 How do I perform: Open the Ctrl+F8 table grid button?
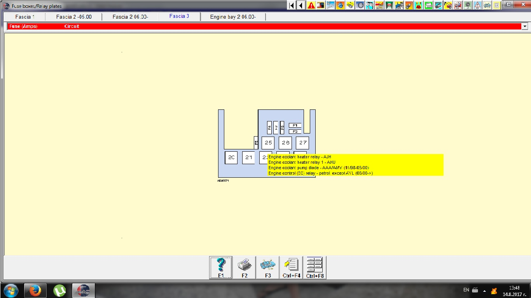point(315,267)
